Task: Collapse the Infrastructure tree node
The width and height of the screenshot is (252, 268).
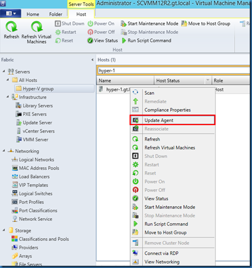Action: [8, 97]
